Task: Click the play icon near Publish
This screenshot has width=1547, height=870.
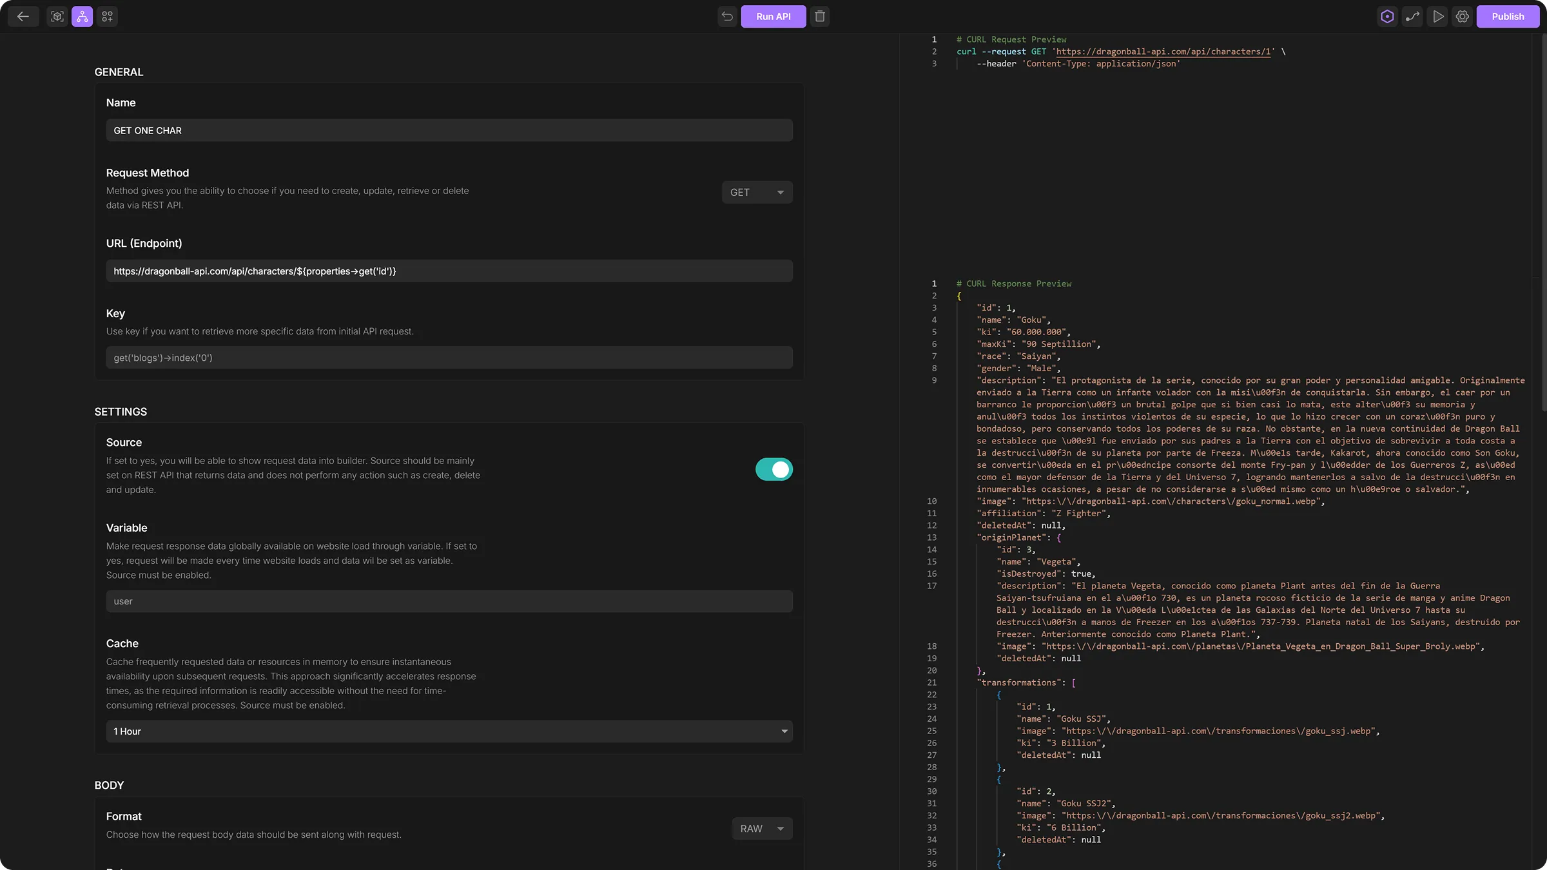Action: pyautogui.click(x=1438, y=16)
